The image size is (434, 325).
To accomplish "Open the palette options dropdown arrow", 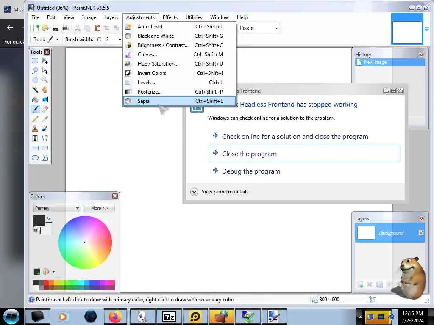I will (53, 272).
